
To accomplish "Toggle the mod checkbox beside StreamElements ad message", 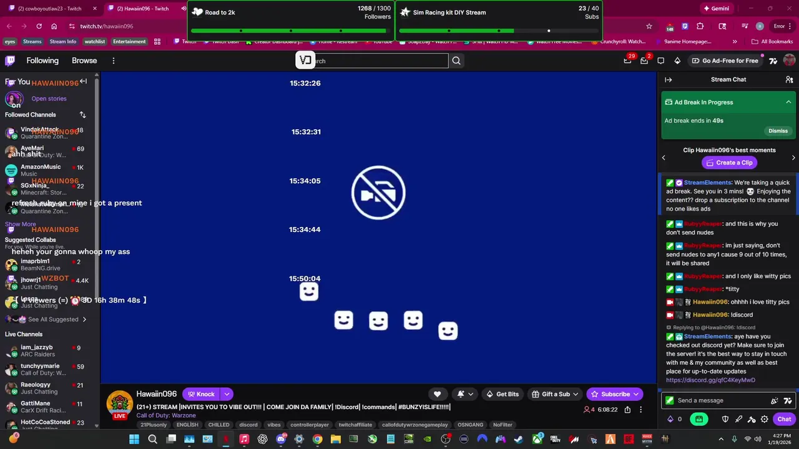I will click(670, 183).
